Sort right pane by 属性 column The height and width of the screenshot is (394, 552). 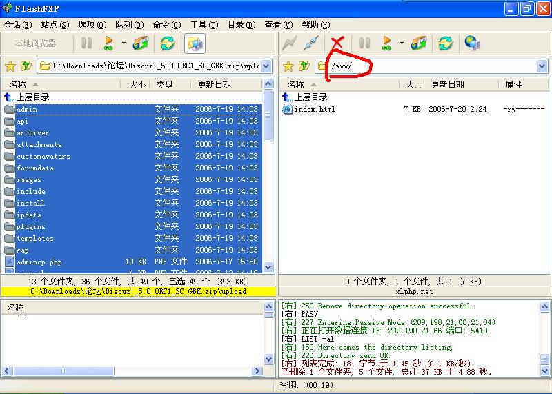pos(523,84)
